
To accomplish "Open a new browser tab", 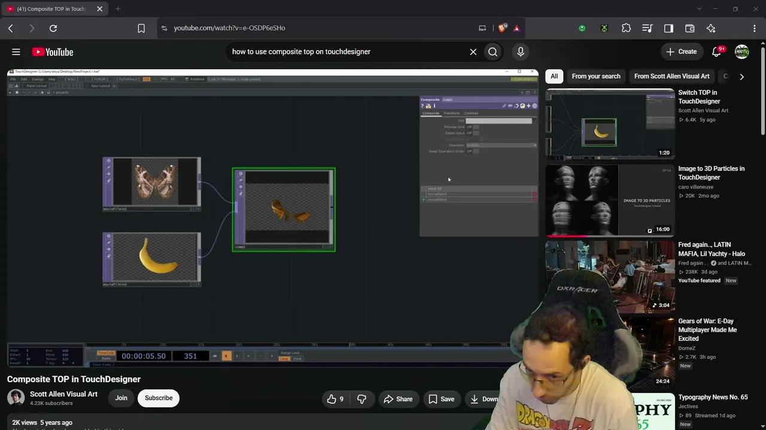I will coord(118,9).
